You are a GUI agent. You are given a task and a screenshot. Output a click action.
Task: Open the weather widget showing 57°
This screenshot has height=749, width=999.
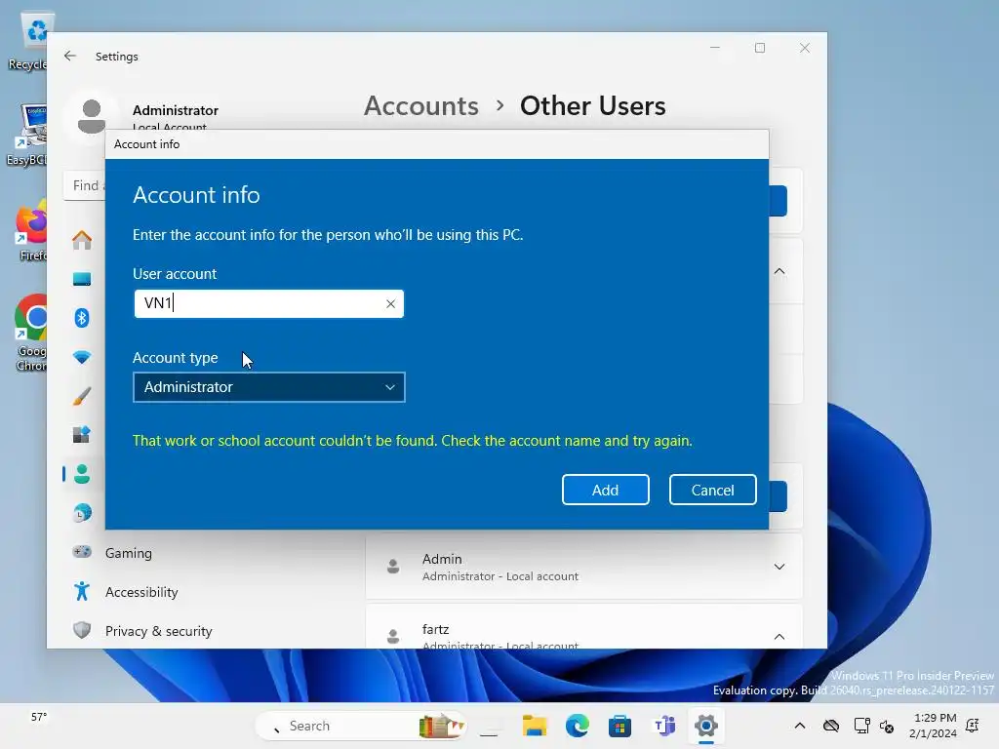[x=39, y=717]
